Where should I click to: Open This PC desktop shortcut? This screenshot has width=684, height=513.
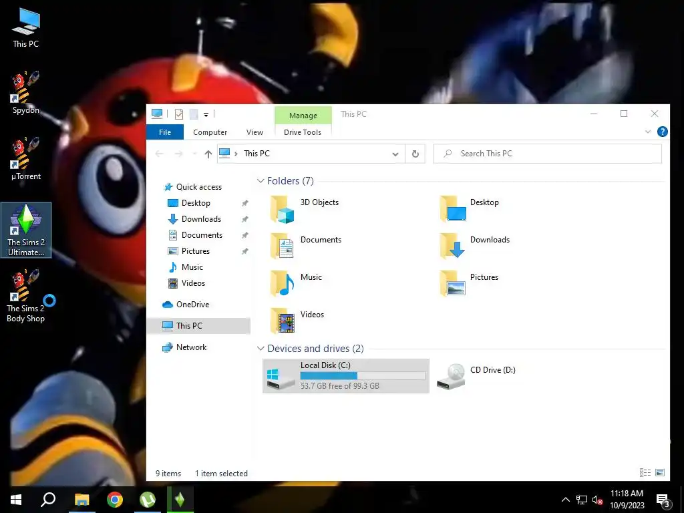coord(26,27)
